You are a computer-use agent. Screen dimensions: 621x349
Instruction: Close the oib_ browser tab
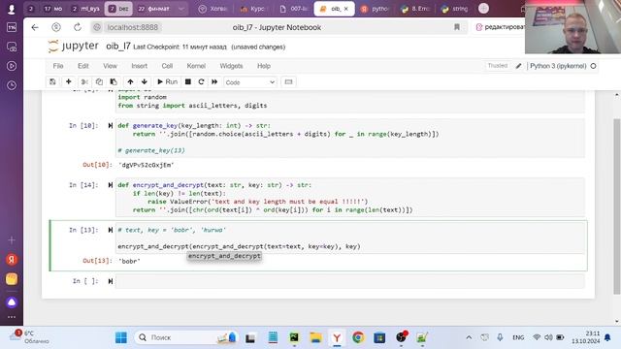345,9
